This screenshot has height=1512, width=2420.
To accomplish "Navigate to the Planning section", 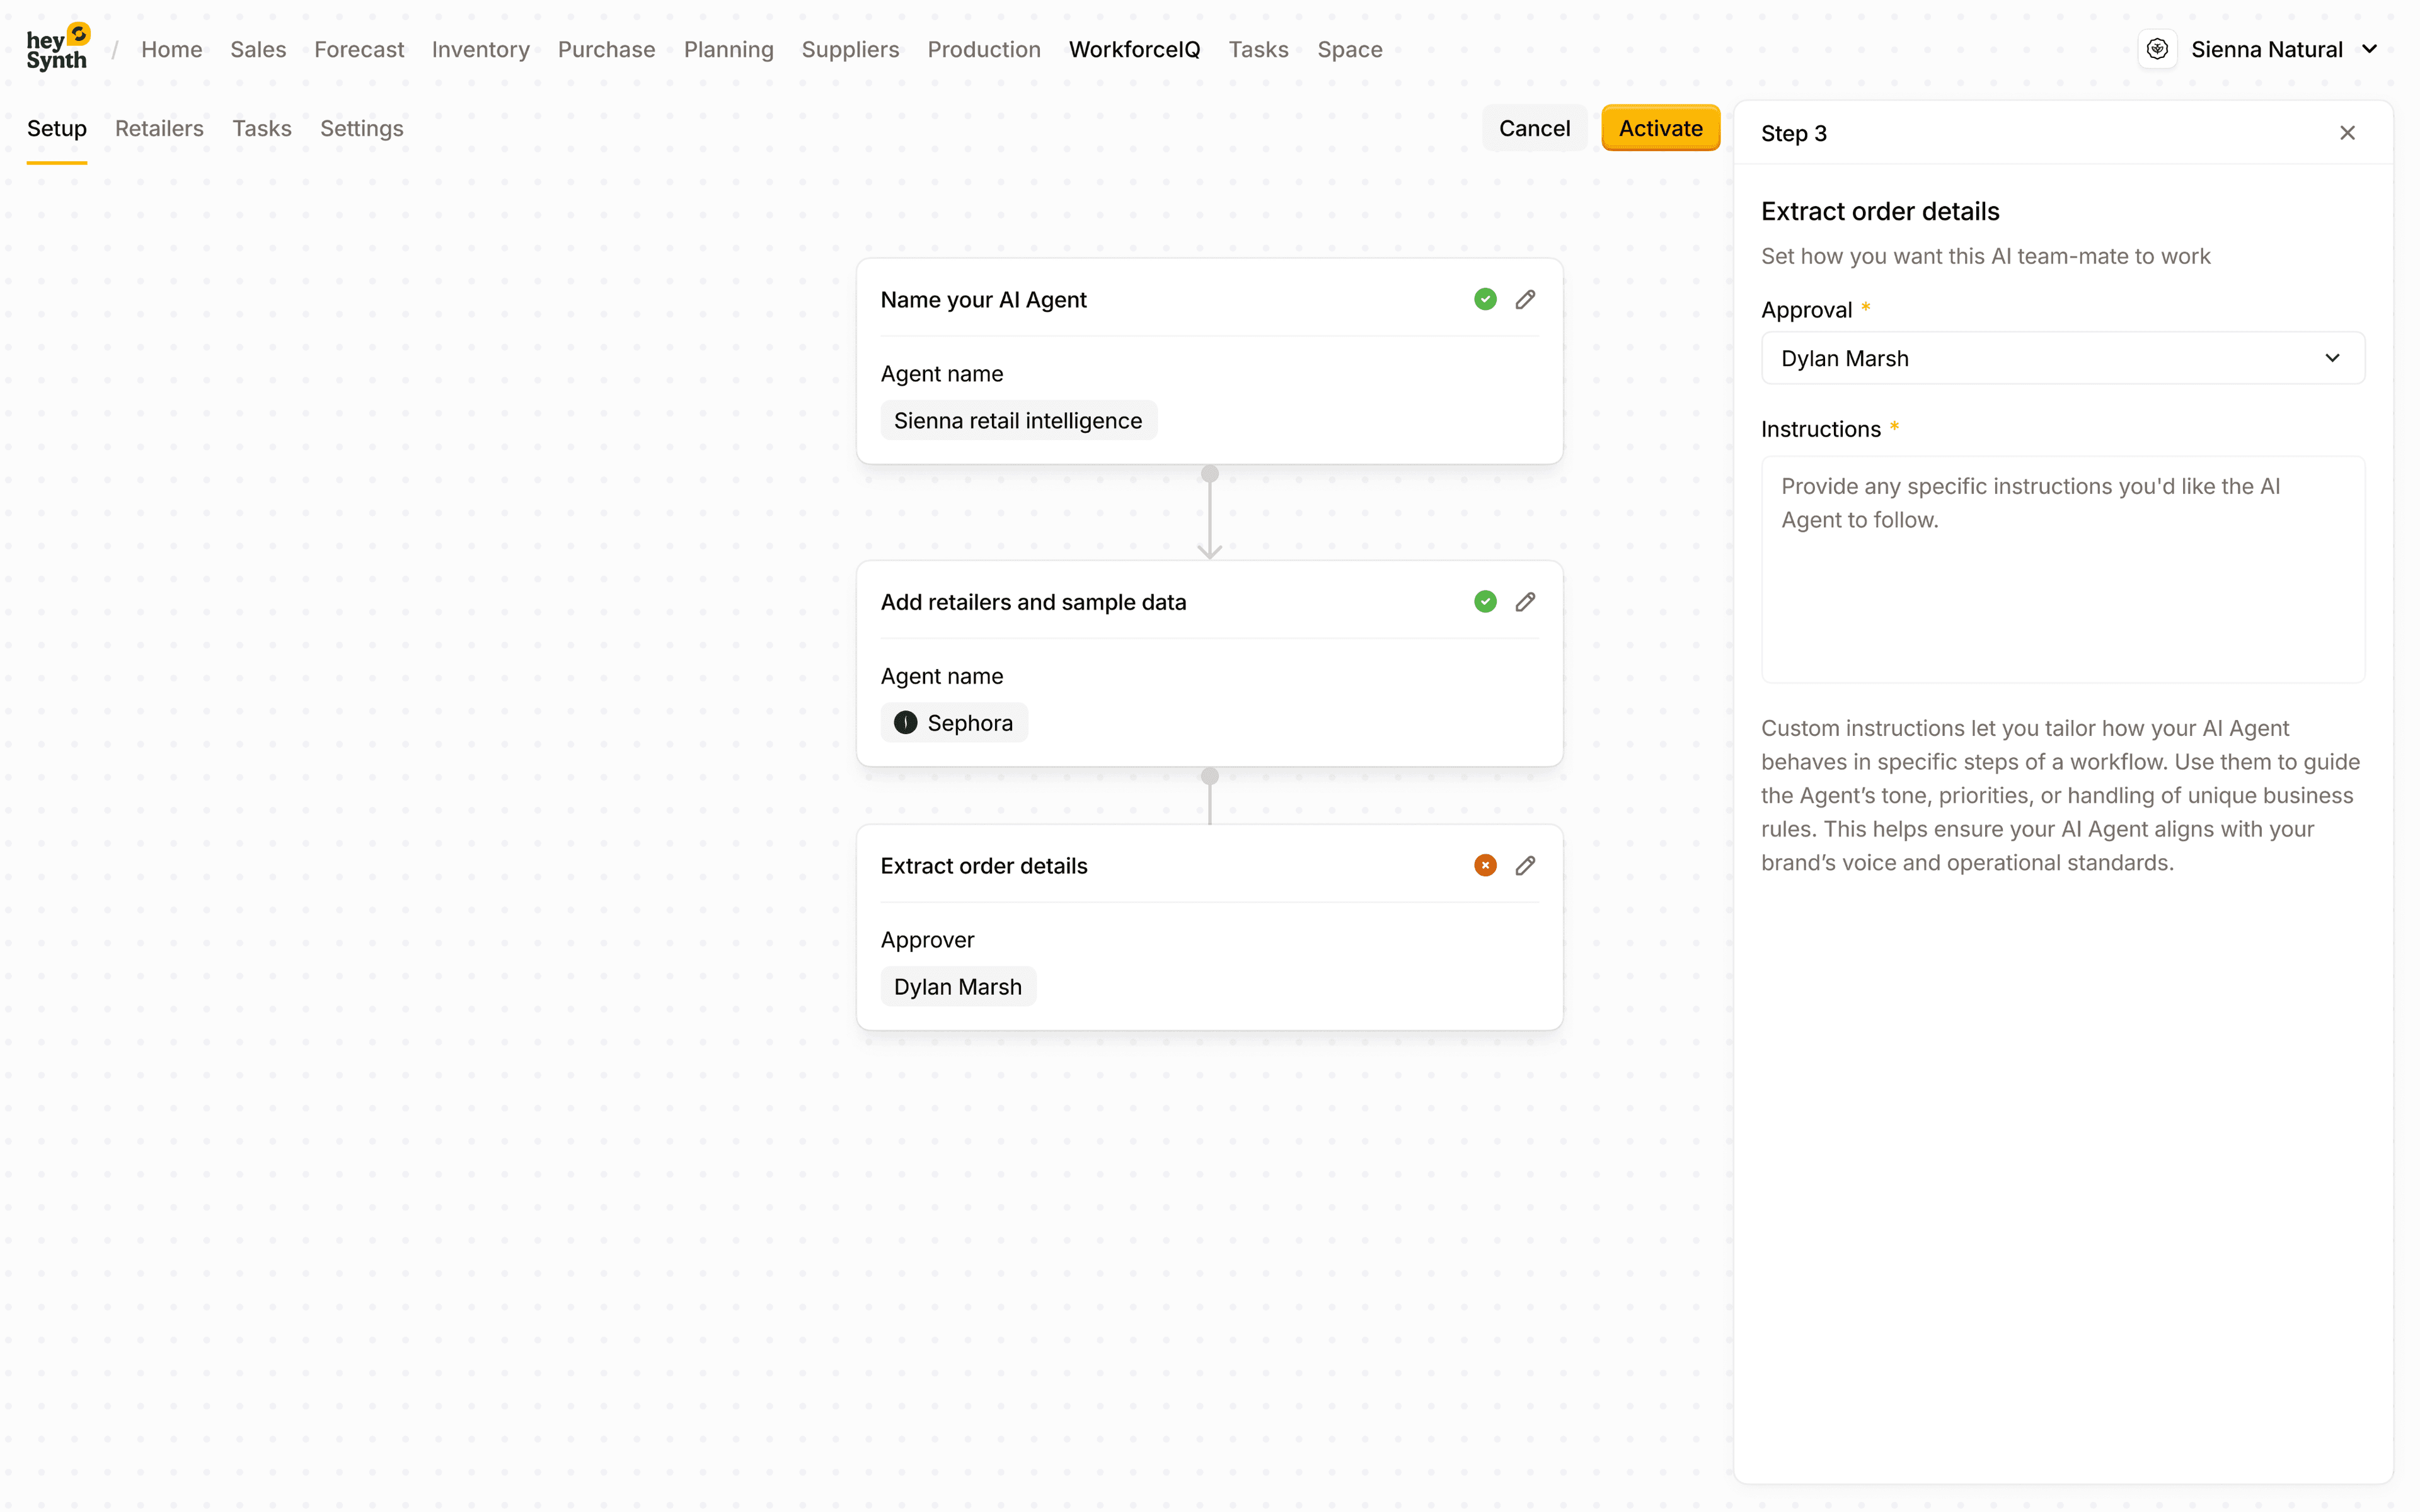I will [729, 49].
